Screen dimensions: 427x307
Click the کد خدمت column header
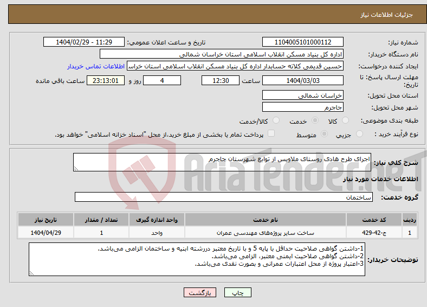[x=374, y=220]
